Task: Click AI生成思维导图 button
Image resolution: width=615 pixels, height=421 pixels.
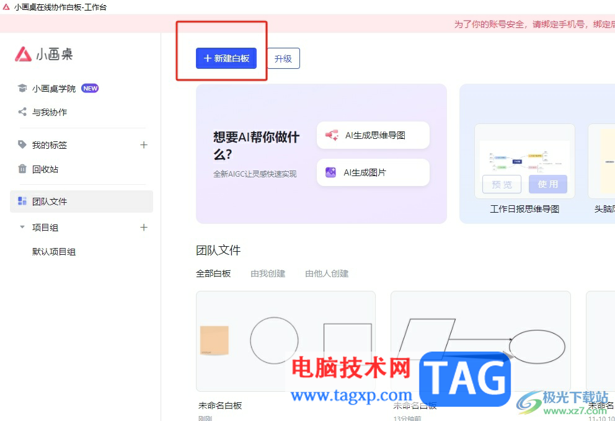Action: (373, 135)
